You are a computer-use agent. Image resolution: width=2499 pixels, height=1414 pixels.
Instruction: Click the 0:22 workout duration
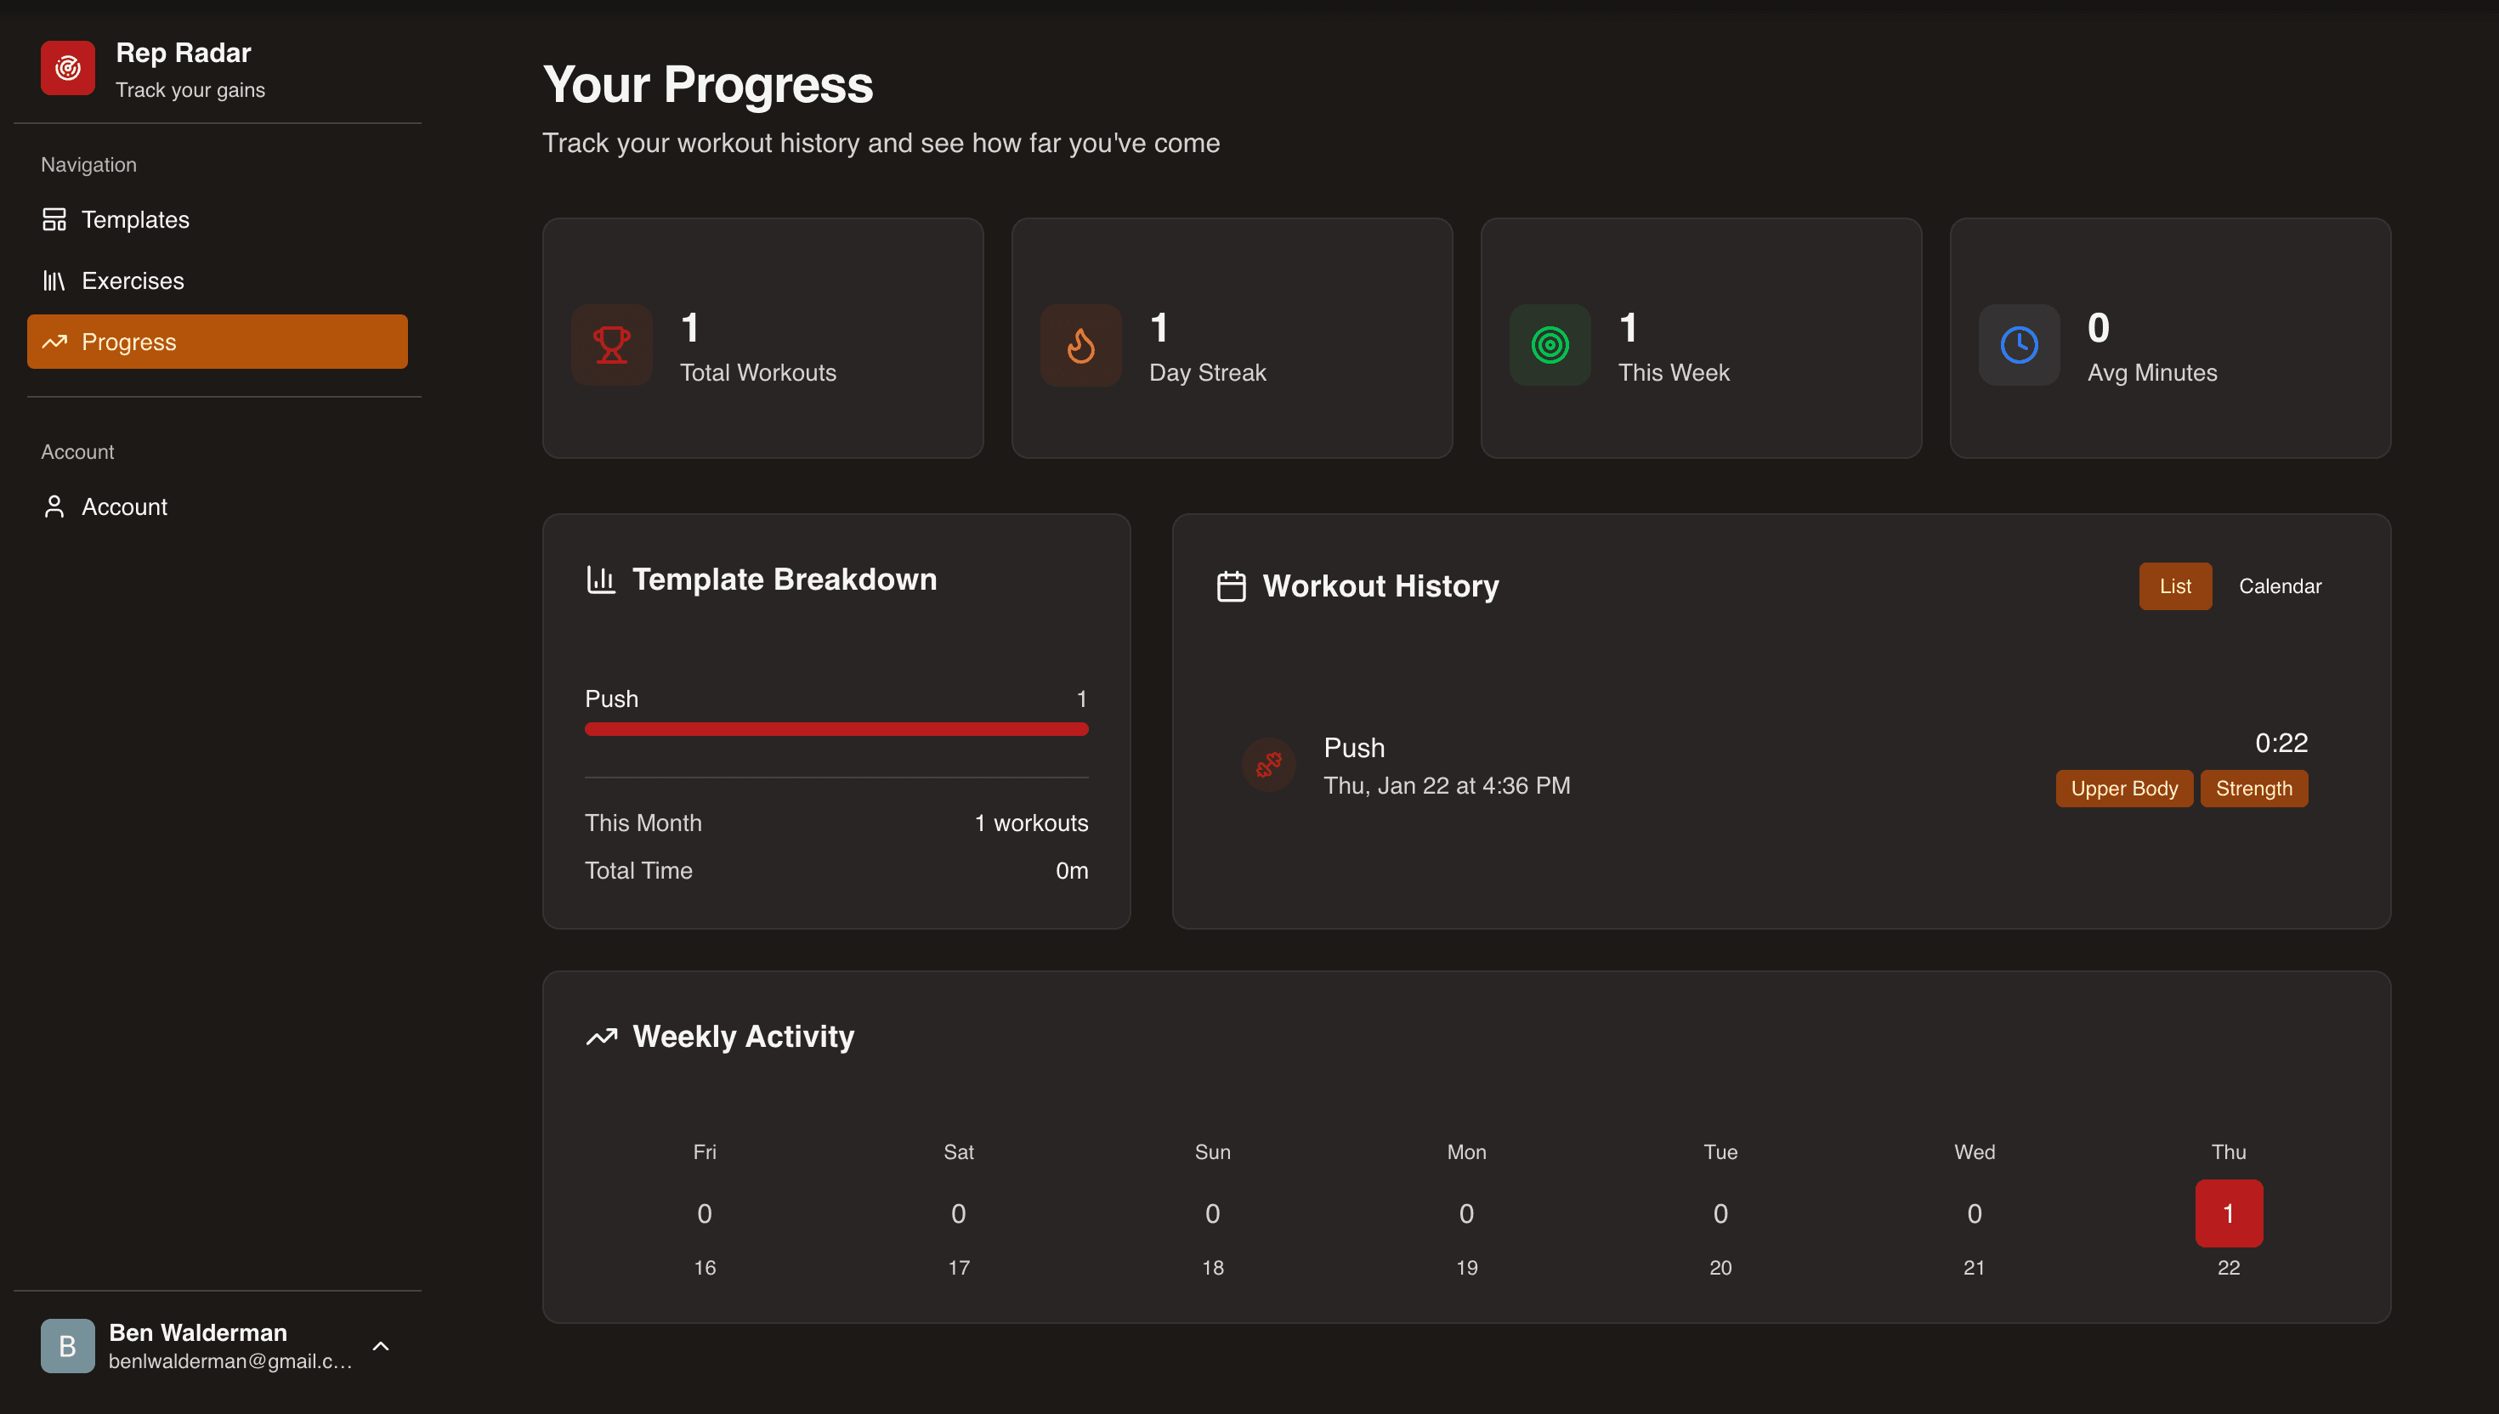click(2281, 743)
